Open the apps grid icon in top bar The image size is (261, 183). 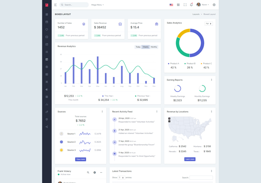(178, 5)
